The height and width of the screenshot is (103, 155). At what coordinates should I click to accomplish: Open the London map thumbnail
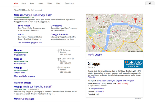click(x=114, y=33)
